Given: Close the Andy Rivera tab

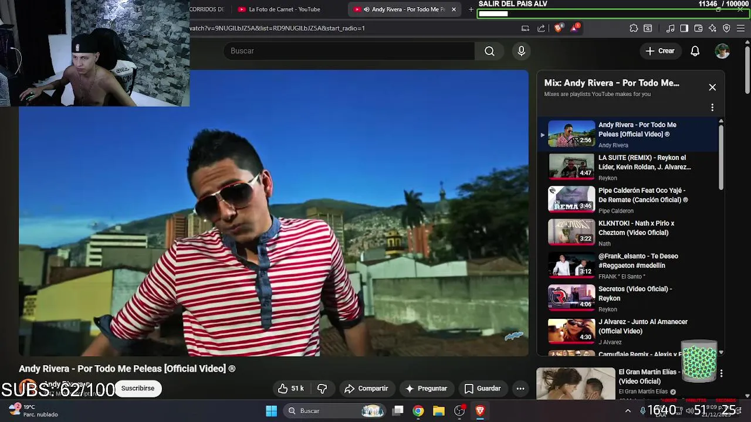Looking at the screenshot, I should [x=454, y=9].
